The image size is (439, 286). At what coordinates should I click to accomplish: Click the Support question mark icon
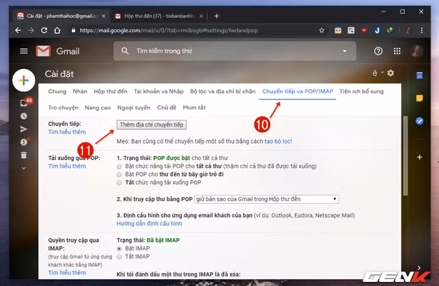pos(378,51)
